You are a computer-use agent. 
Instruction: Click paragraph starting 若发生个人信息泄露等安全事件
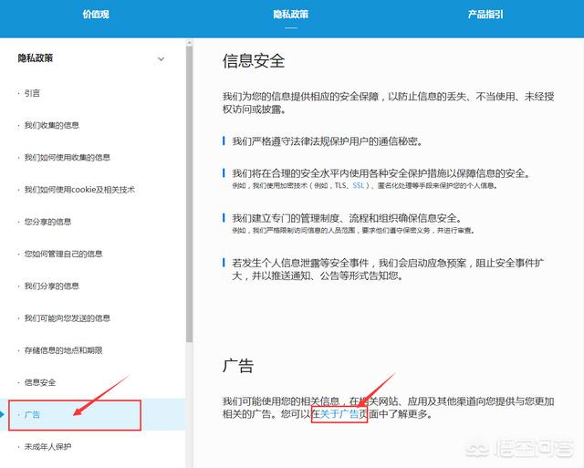pyautogui.click(x=388, y=269)
